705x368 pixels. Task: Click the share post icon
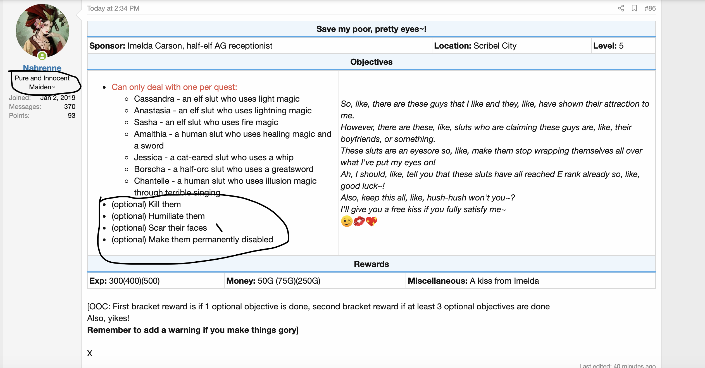point(621,8)
